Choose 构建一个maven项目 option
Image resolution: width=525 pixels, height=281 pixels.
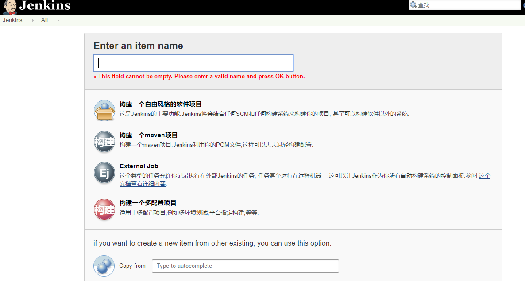point(148,135)
